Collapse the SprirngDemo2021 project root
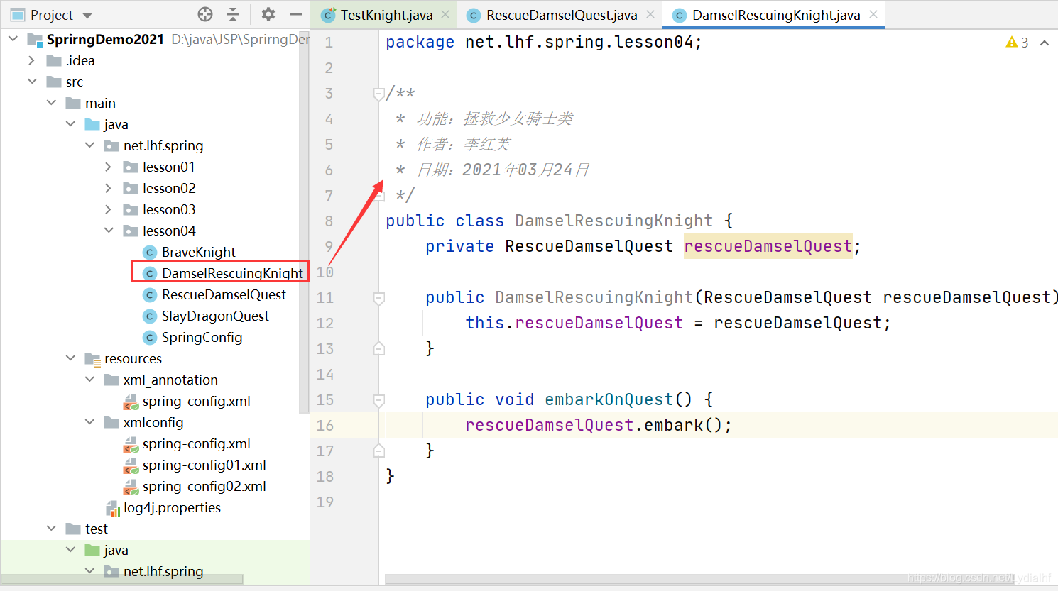The height and width of the screenshot is (591, 1058). tap(13, 39)
